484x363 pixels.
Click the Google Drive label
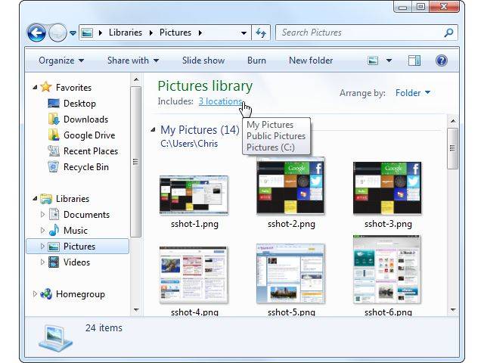(89, 135)
